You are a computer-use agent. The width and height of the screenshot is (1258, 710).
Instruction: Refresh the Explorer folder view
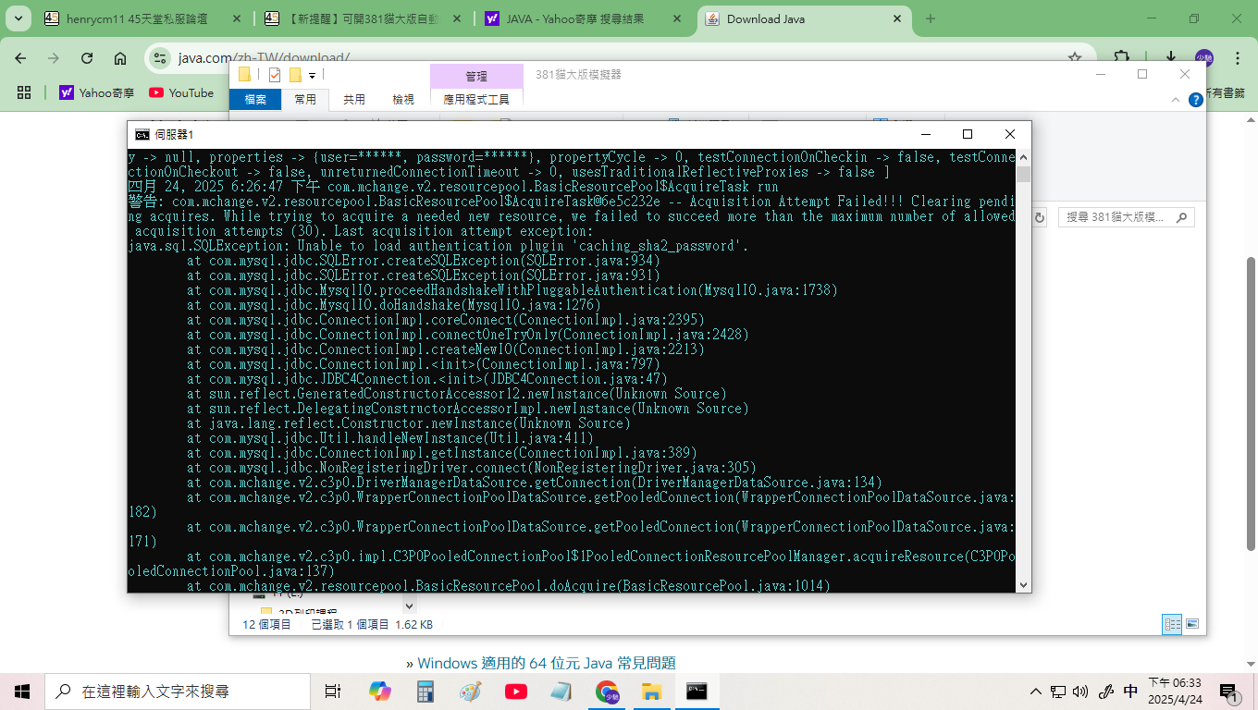coord(1039,217)
